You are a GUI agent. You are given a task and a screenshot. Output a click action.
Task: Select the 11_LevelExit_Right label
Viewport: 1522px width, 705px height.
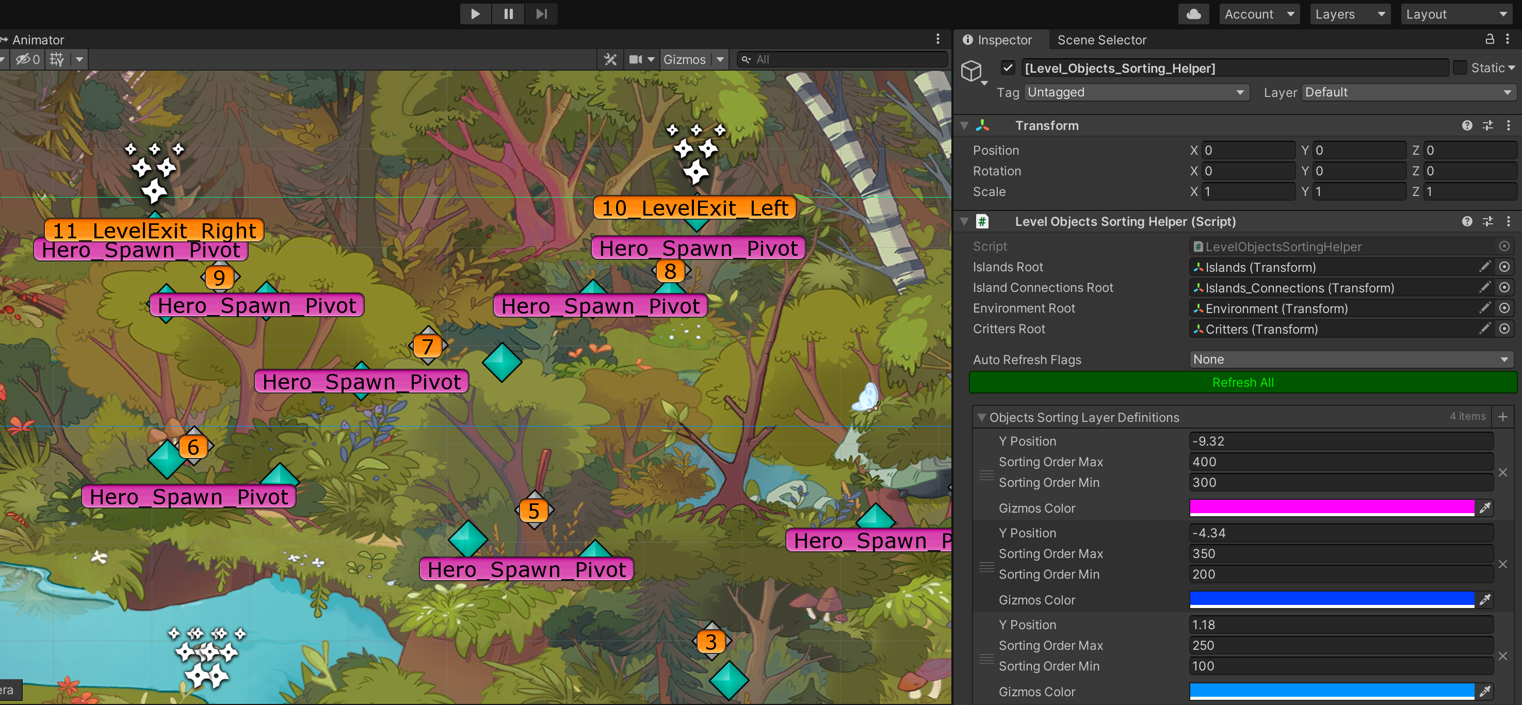[x=154, y=231]
